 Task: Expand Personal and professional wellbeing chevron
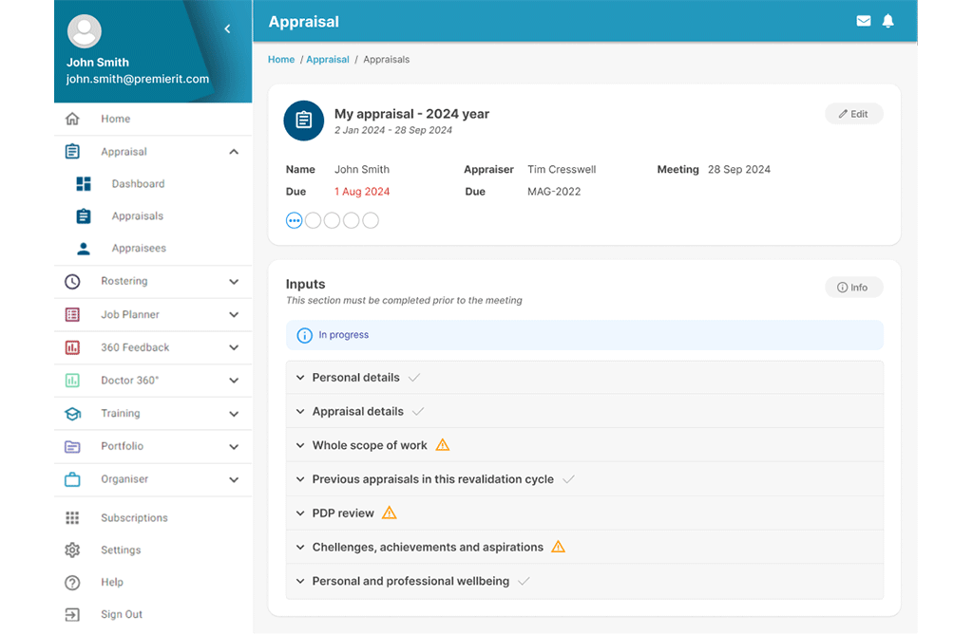[300, 581]
